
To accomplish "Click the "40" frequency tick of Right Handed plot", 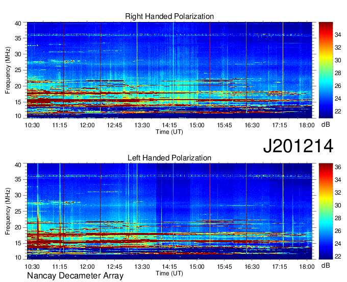I will point(18,24).
